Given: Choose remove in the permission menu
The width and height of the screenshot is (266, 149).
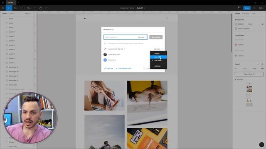Looking at the screenshot, I should [158, 66].
